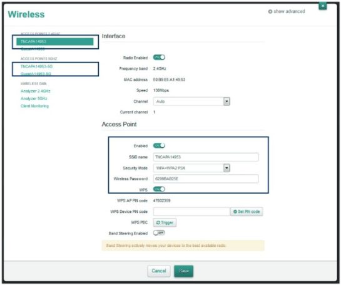Open Client Monitoring link

pos(34,106)
